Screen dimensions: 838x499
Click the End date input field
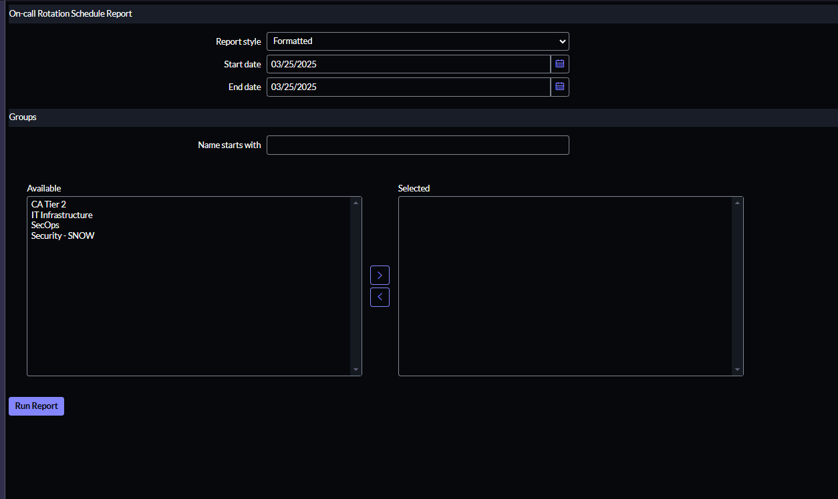(x=408, y=87)
